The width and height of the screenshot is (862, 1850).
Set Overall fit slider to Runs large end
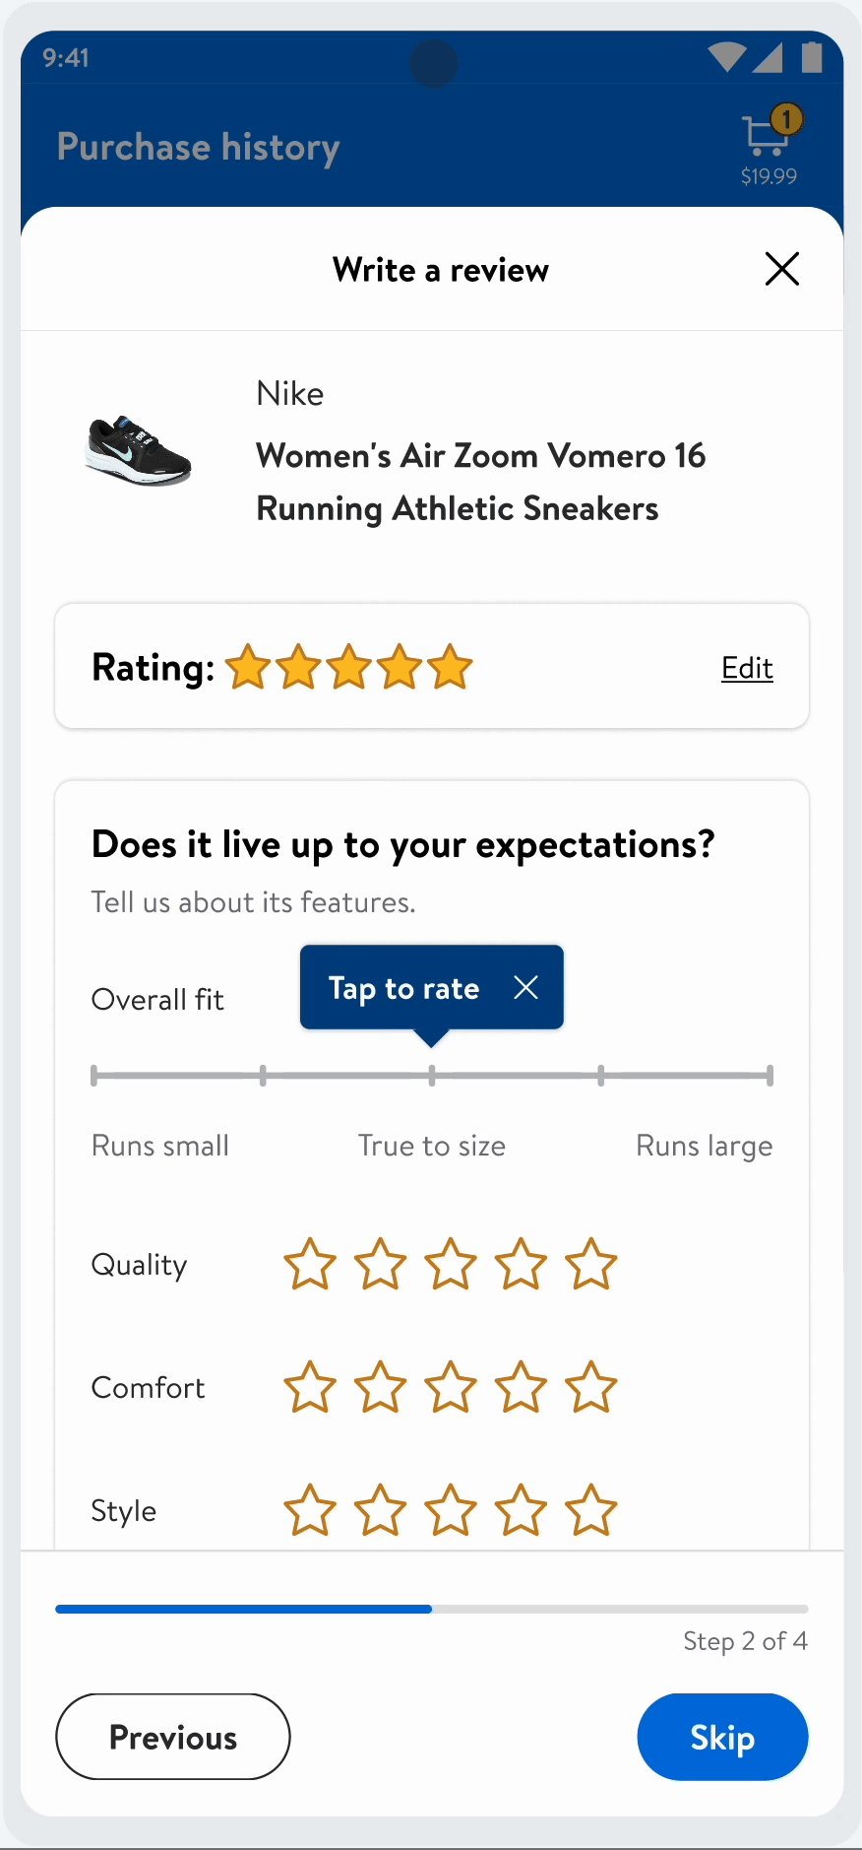click(x=770, y=1076)
